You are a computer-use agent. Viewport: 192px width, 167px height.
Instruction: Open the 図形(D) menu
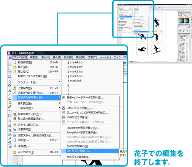tap(68, 58)
